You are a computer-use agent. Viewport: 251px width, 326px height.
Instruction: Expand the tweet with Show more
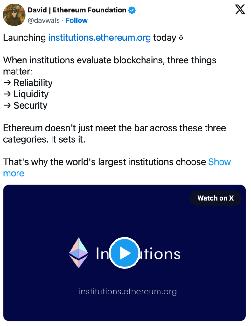(x=219, y=162)
